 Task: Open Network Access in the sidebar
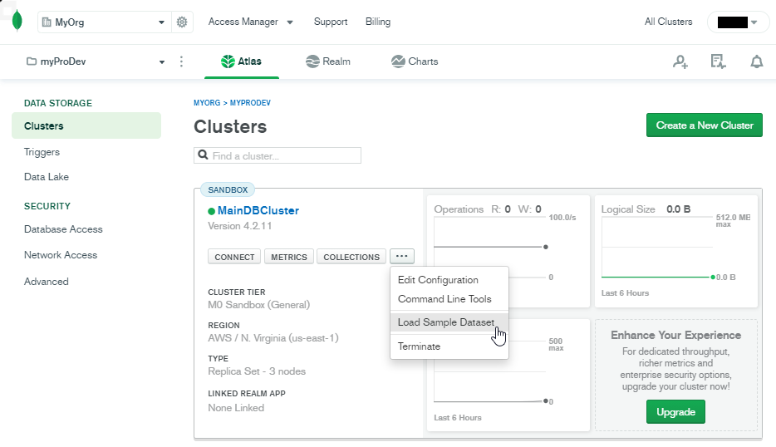[61, 255]
